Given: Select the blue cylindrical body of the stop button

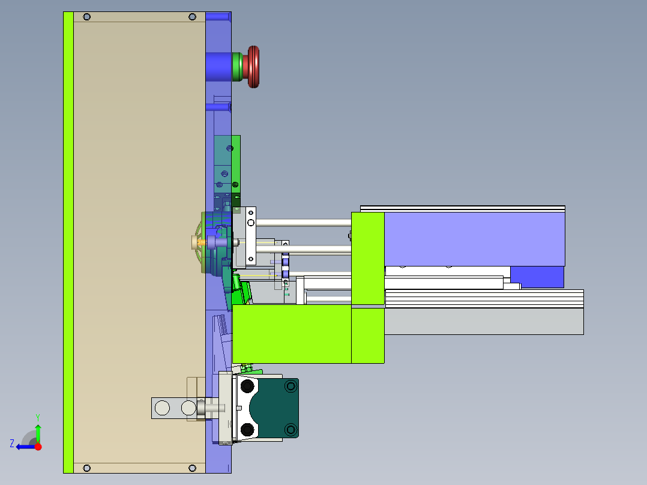Looking at the screenshot, I should (218, 67).
